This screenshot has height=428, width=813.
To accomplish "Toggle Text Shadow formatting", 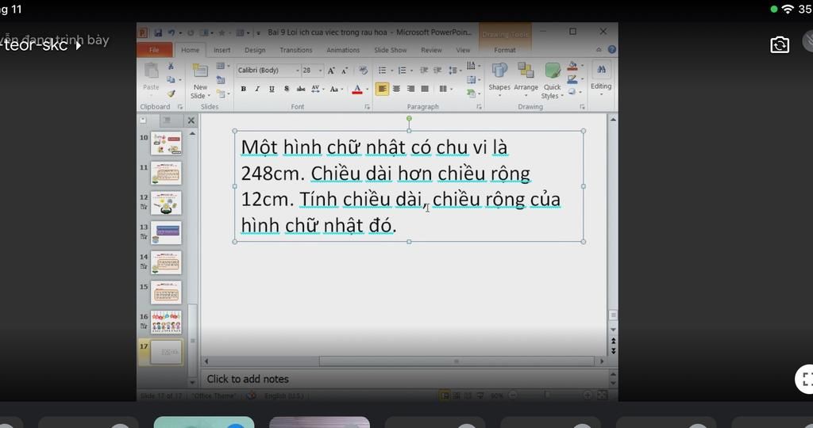I will click(286, 89).
